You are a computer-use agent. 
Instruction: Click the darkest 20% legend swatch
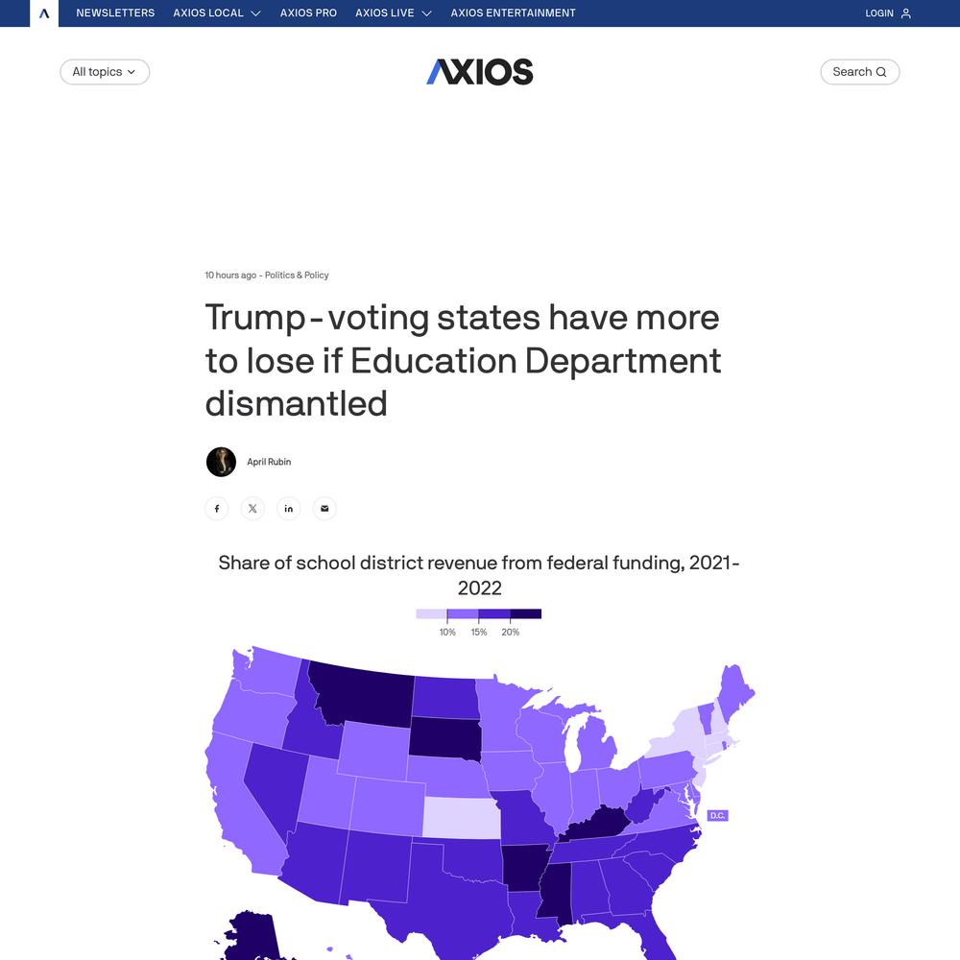pos(526,613)
